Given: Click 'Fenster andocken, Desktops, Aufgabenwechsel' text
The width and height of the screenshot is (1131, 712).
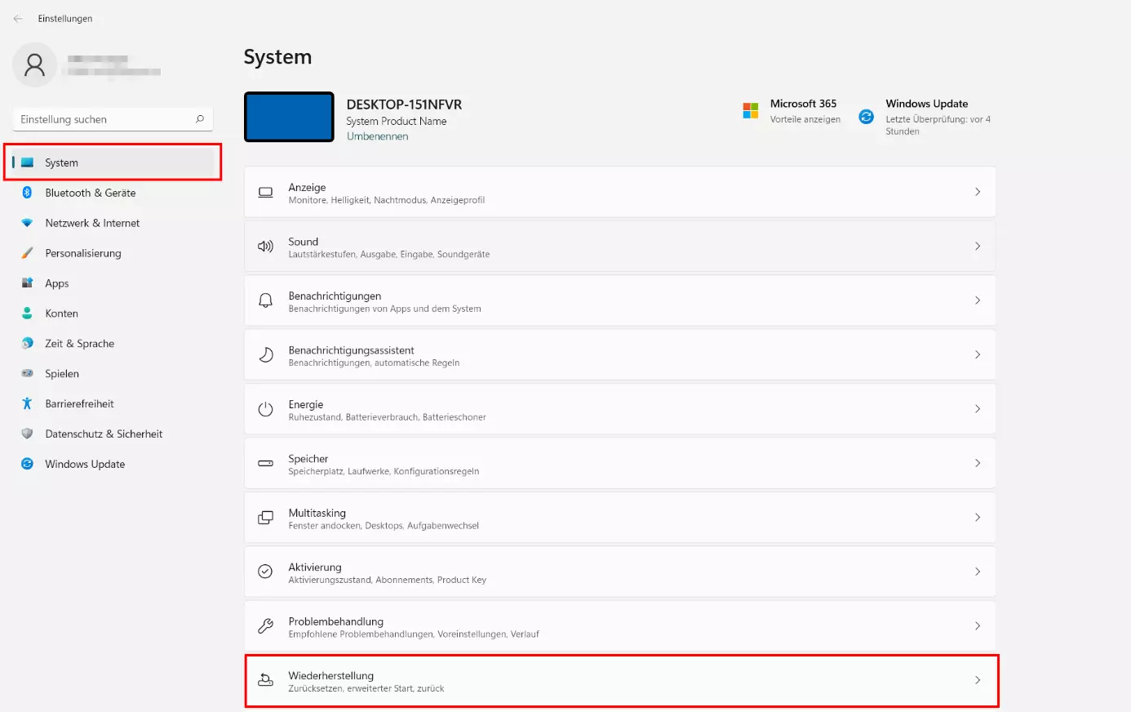Looking at the screenshot, I should [384, 526].
